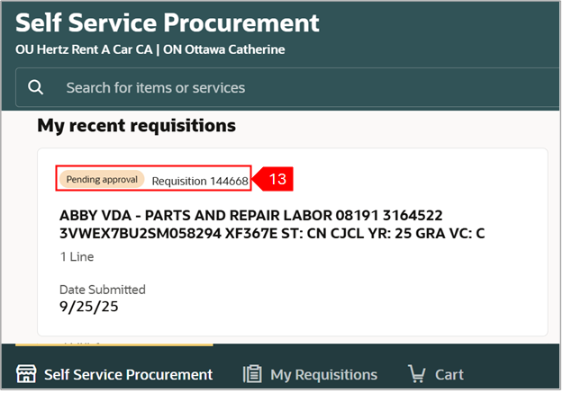Viewport: 563px width, 393px height.
Task: Click the My recent requisitions heading
Action: (136, 126)
